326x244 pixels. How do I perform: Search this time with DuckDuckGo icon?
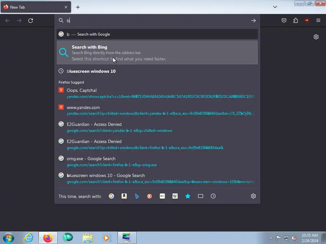(x=150, y=196)
